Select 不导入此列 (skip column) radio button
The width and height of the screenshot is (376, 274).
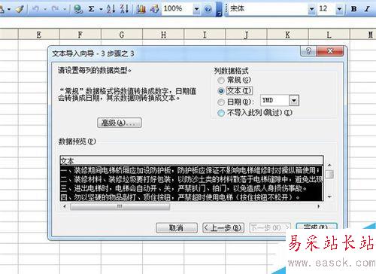point(221,113)
